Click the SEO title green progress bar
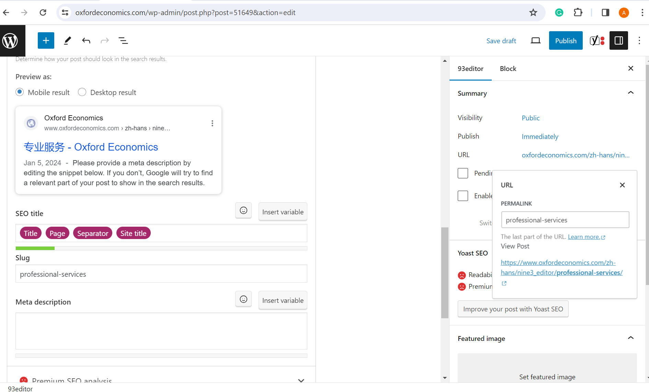This screenshot has width=649, height=392. click(35, 248)
